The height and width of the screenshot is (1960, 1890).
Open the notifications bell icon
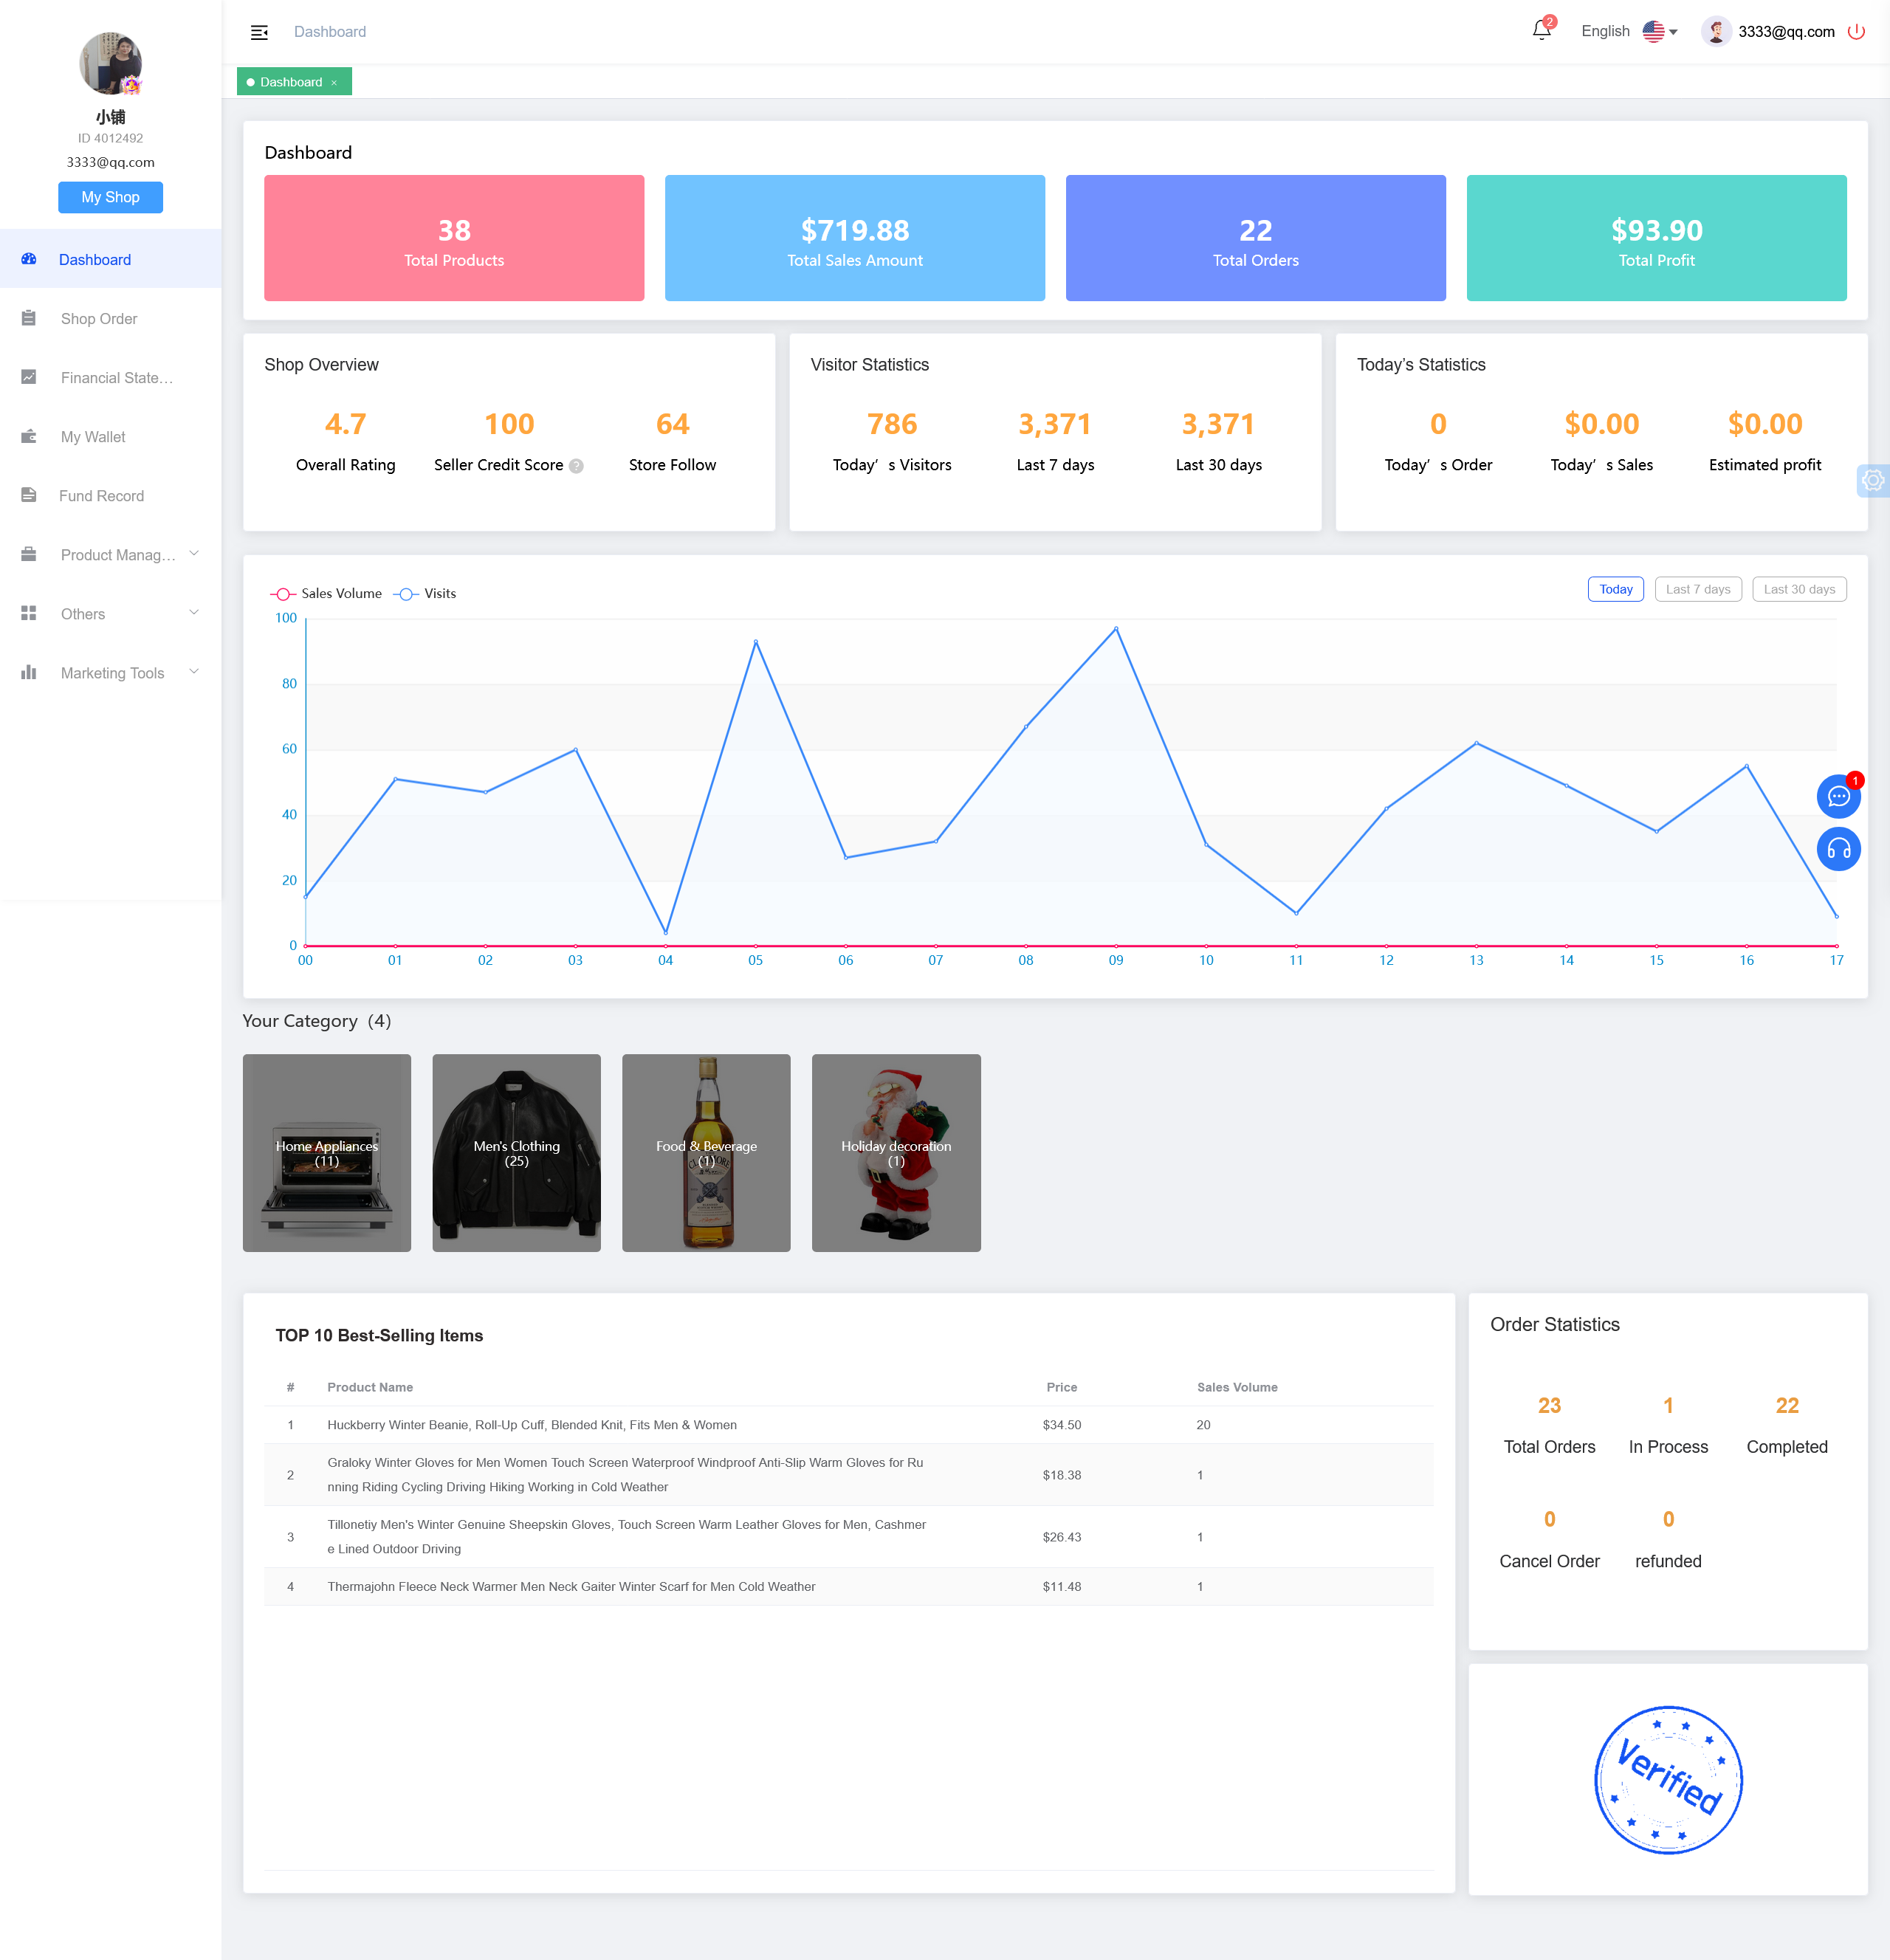click(x=1541, y=31)
